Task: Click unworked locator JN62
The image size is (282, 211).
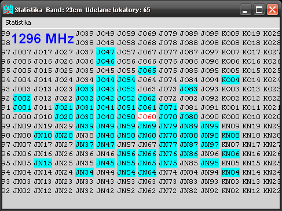Action: [147, 191]
